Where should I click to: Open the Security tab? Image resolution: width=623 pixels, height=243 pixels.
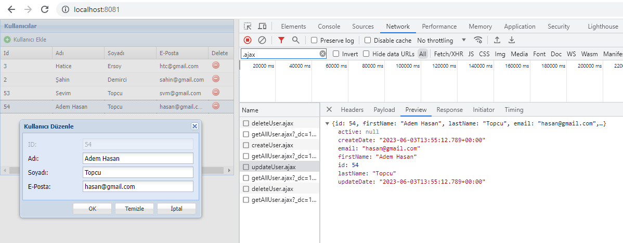tap(559, 26)
